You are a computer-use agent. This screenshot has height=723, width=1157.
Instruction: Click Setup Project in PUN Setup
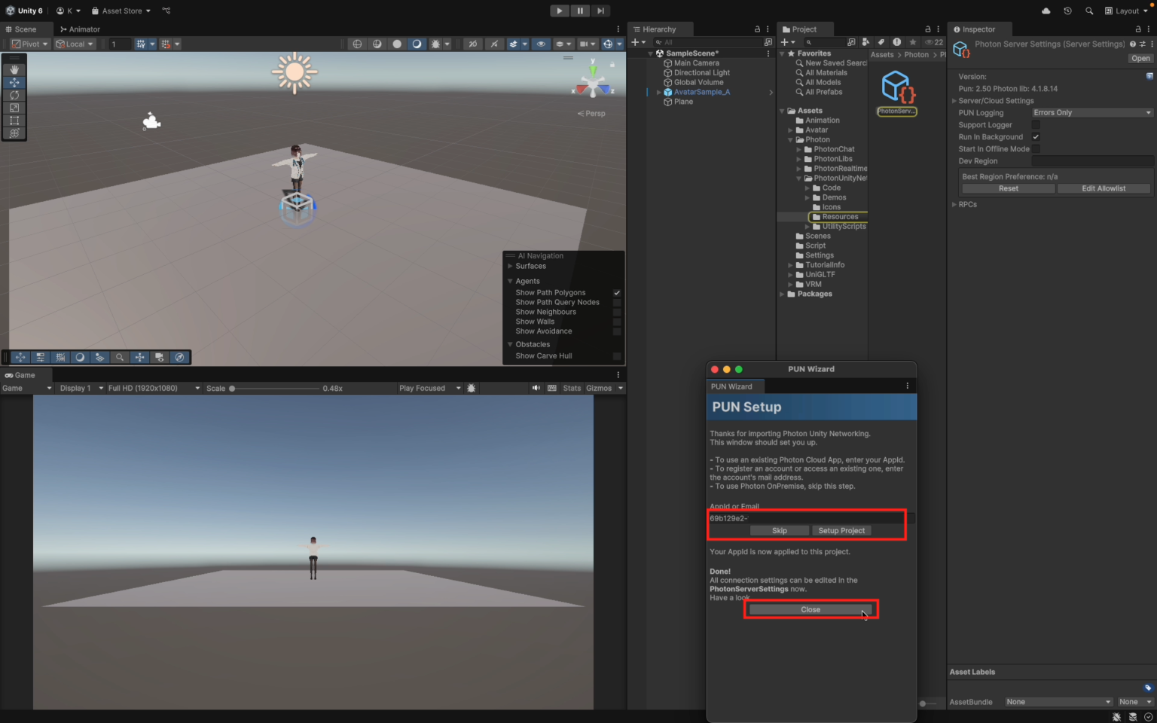click(841, 530)
